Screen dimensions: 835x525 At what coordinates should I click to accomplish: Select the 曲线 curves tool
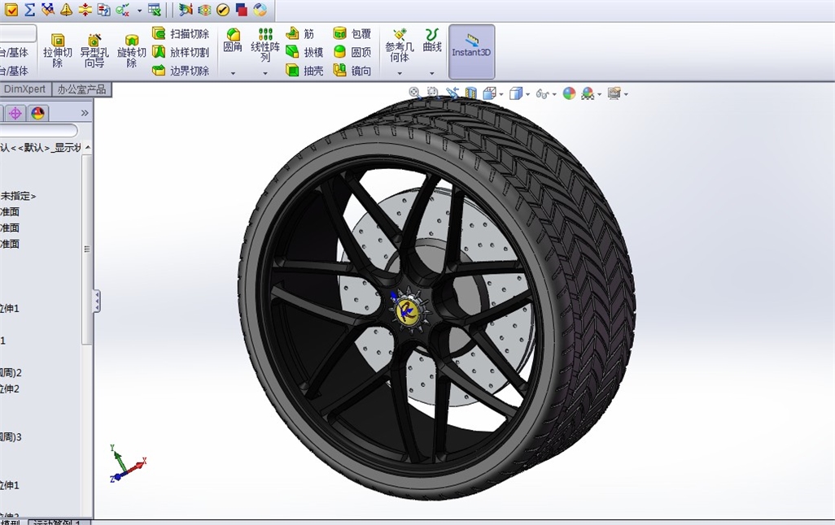coord(432,41)
